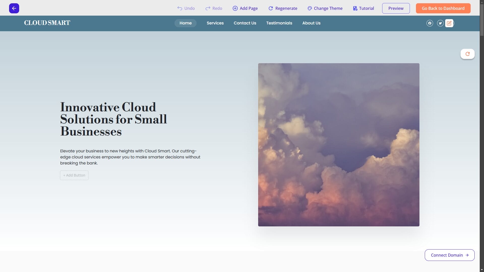Click the Twitter social icon
This screenshot has width=484, height=272.
[440, 23]
